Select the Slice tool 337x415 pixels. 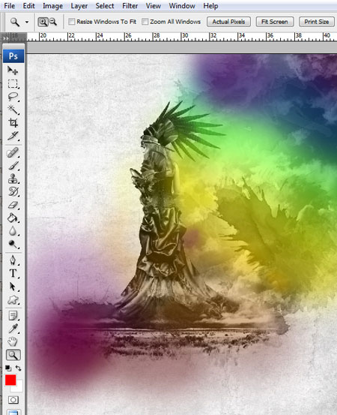point(13,136)
